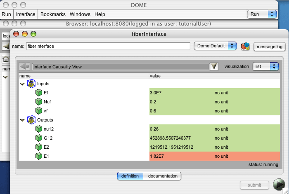Click the Outputs filter group icon
The width and height of the screenshot is (289, 194).
pos(31,120)
